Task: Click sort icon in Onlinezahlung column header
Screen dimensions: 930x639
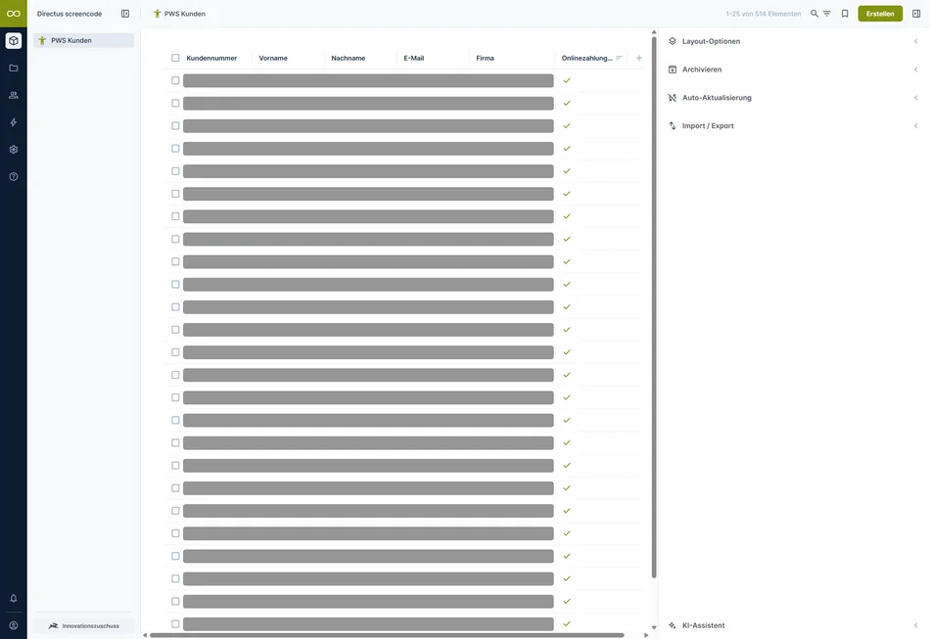Action: [x=619, y=58]
